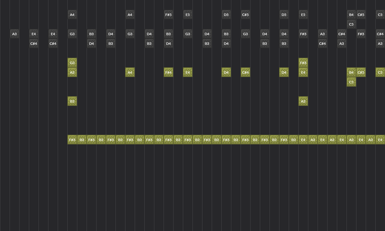The height and width of the screenshot is (231, 385).
Task: Select the gray B4 note
Action: (x=351, y=14)
